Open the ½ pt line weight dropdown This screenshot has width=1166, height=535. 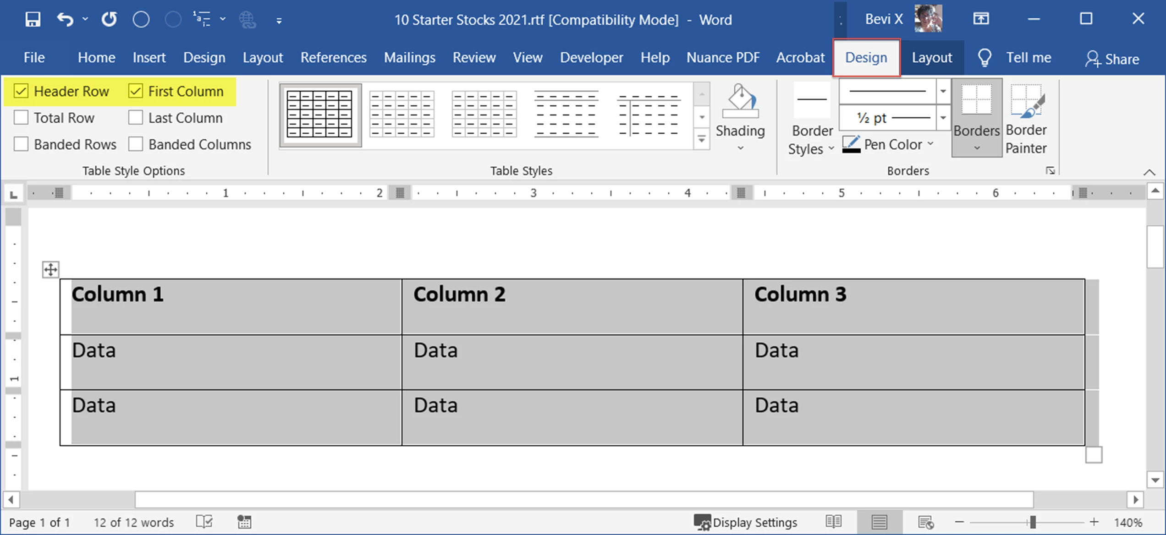(x=943, y=118)
